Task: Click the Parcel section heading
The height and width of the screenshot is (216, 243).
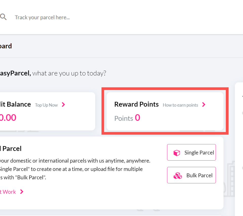Action: [11, 149]
